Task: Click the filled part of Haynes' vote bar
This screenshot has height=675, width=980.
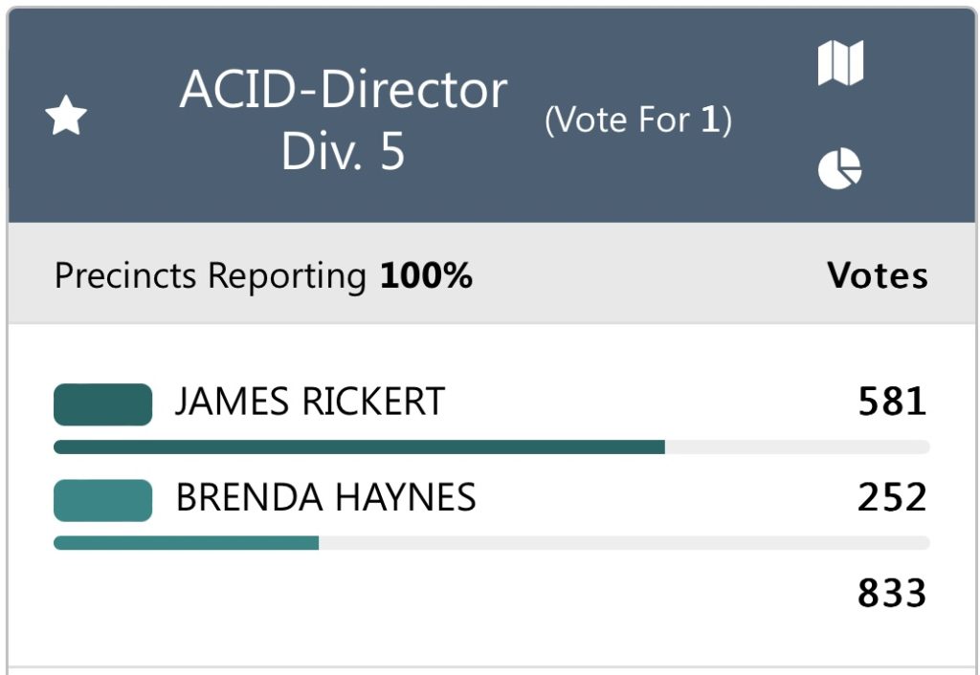Action: coord(186,543)
